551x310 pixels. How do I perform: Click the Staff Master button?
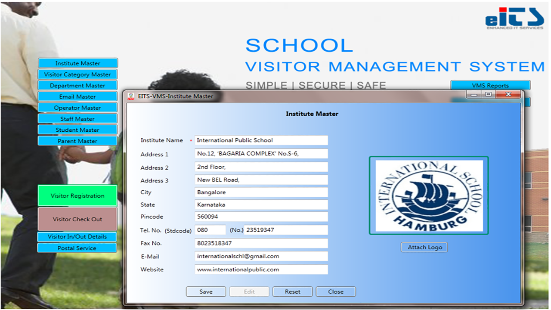(x=77, y=119)
